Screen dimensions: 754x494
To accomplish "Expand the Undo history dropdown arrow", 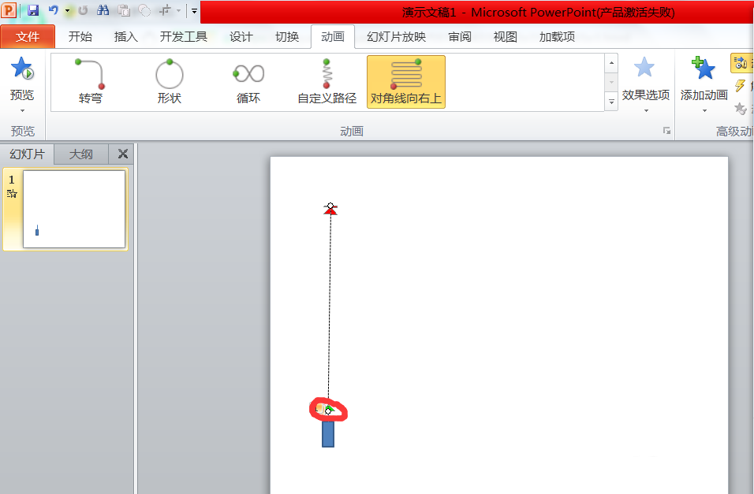I will [67, 9].
